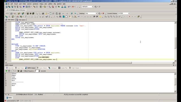Click the white blank page icon in the editor toolbar
Viewport: 181px width, 102px height.
click(x=66, y=17)
